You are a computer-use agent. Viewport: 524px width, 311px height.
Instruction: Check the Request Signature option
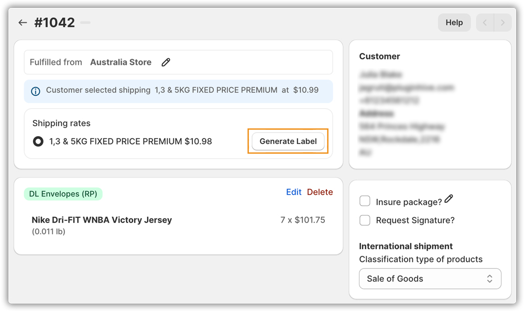tap(365, 220)
